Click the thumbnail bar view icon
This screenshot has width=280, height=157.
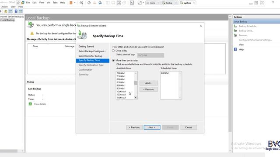pos(113,3)
